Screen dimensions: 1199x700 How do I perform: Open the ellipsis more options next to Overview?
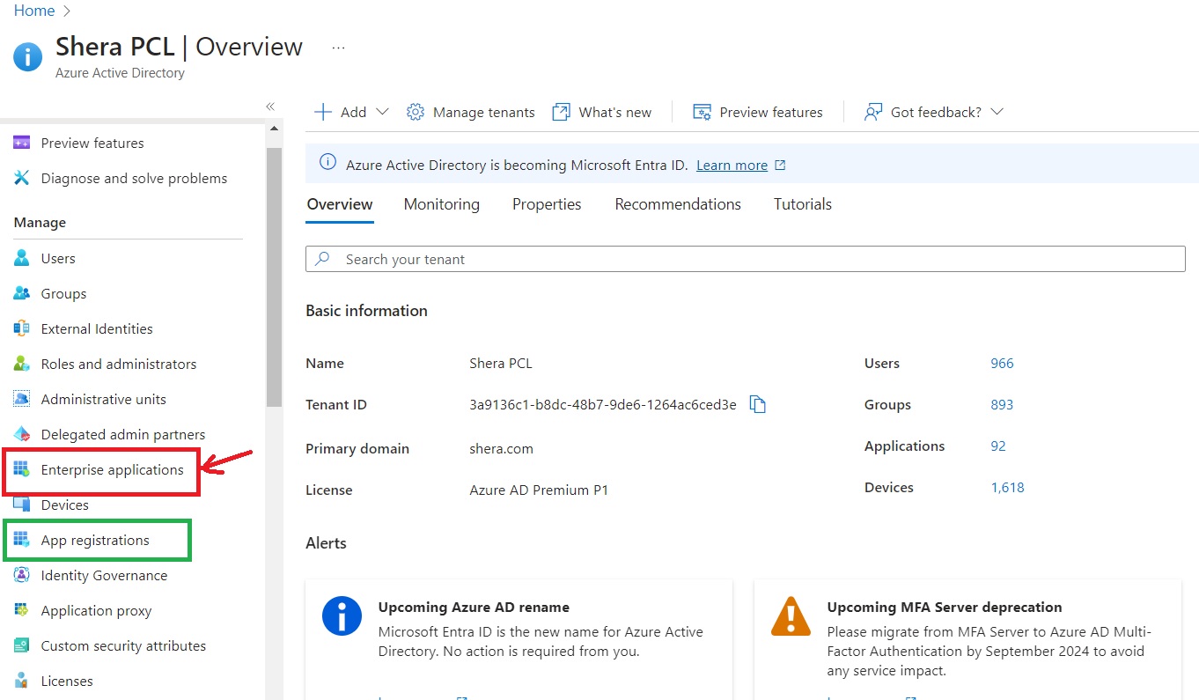[x=338, y=48]
